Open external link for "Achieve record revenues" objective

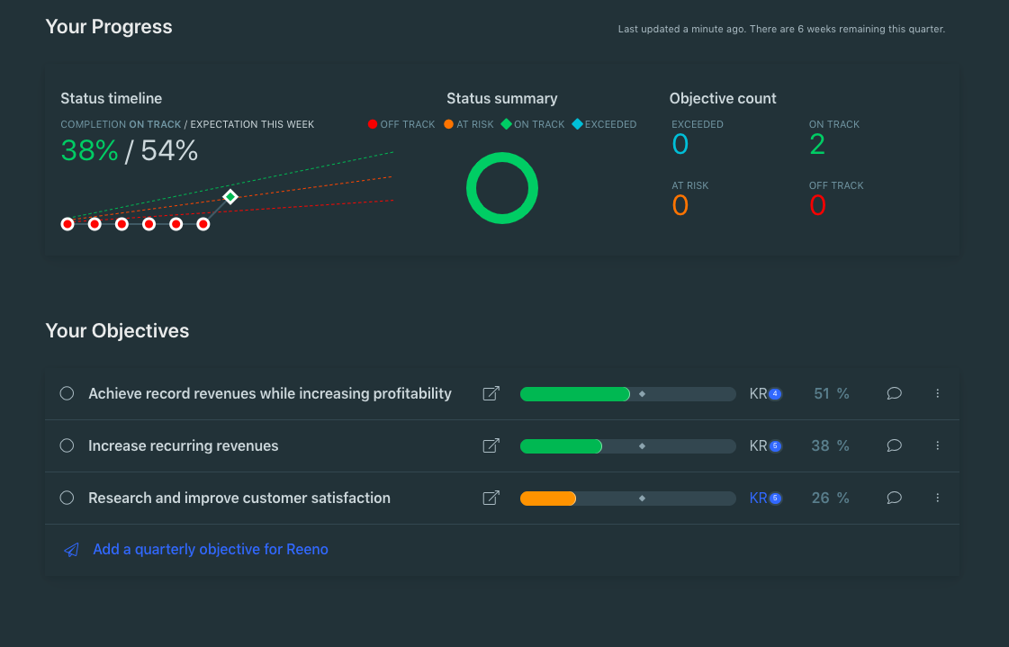pyautogui.click(x=491, y=393)
